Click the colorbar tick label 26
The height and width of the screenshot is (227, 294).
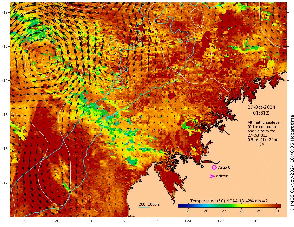click(206, 211)
